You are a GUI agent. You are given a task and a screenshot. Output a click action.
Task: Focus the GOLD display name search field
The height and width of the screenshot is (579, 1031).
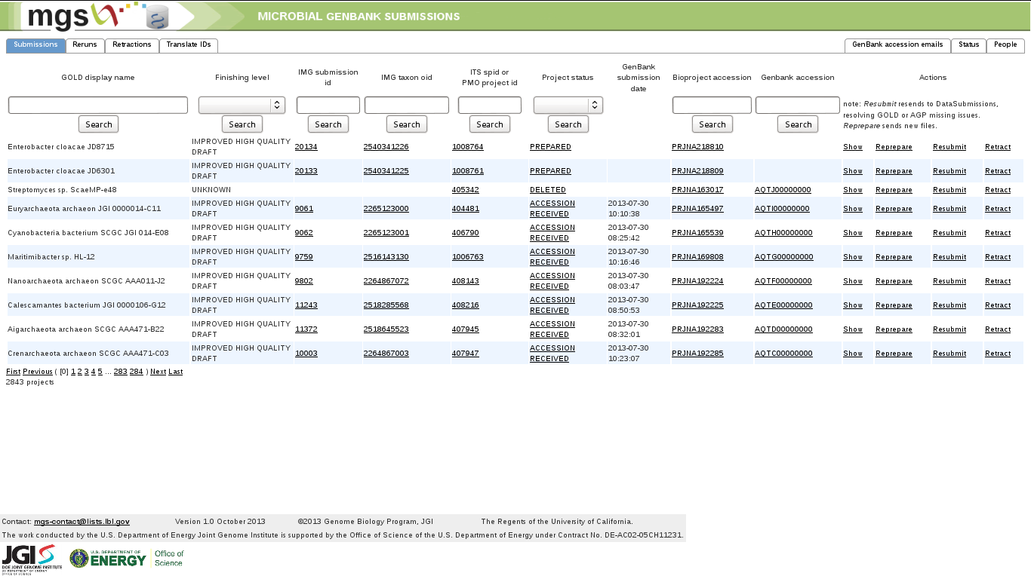tap(98, 106)
